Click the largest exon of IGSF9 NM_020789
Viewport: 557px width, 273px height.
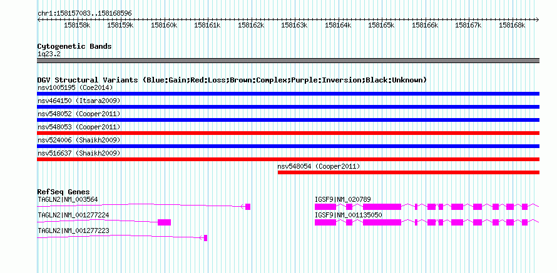tap(382, 207)
